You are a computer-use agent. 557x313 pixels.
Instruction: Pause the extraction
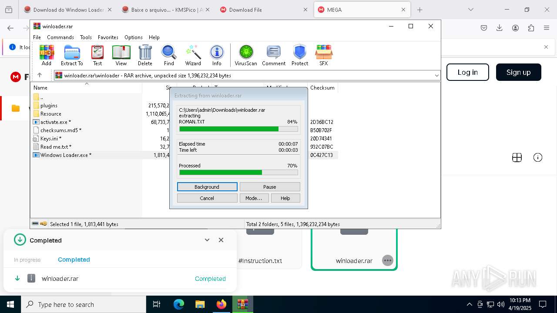click(x=270, y=187)
